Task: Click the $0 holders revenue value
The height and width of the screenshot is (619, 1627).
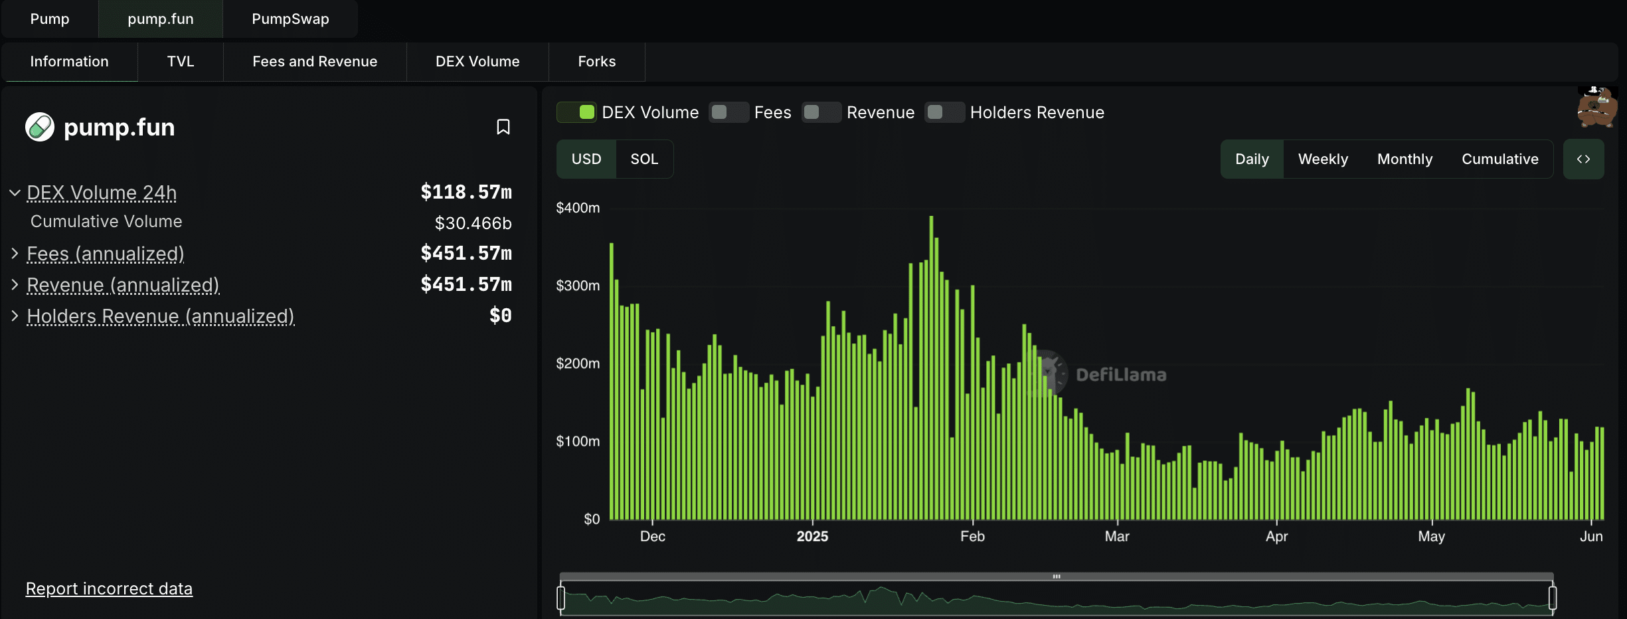Action: (501, 315)
